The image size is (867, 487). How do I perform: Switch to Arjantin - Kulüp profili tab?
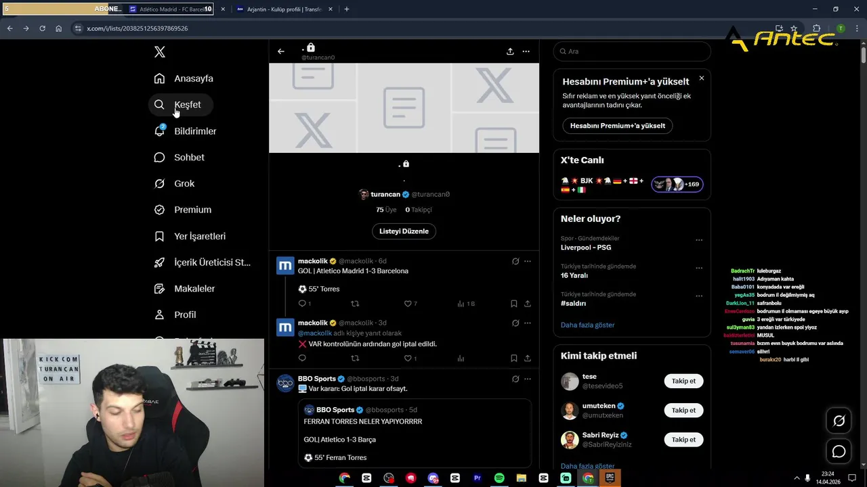tap(284, 9)
